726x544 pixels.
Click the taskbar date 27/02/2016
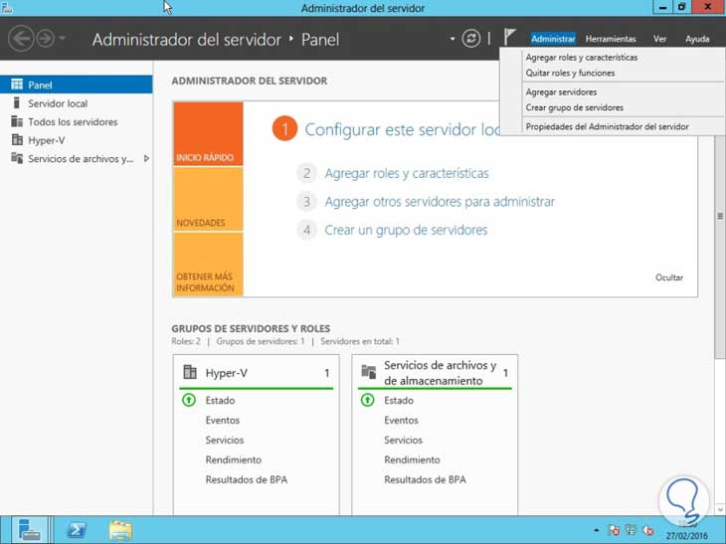[686, 536]
